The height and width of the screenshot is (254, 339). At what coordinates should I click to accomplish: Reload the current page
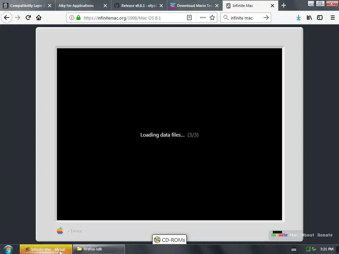coord(28,18)
